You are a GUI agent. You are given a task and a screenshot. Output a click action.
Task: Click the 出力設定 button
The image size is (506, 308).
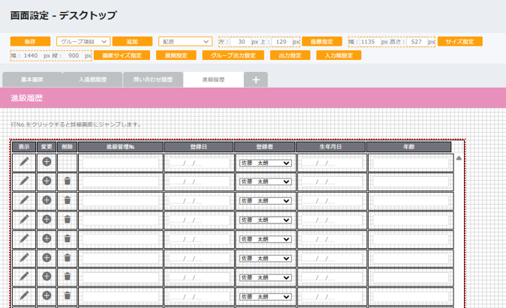point(290,55)
